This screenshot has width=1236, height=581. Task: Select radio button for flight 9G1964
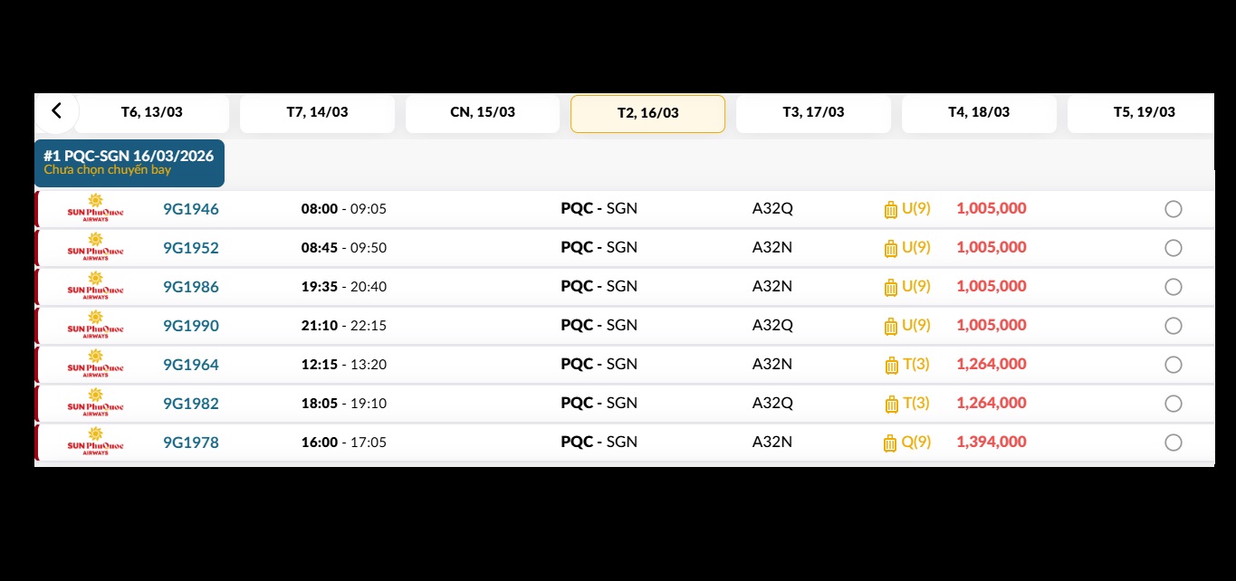point(1173,365)
